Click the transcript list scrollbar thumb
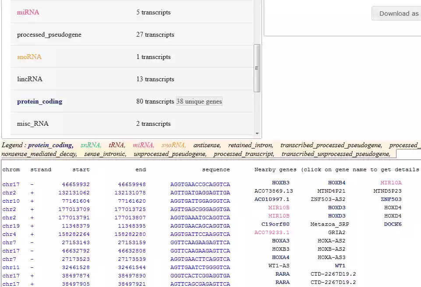Image resolution: width=421 pixels, height=287 pixels. tap(257, 68)
